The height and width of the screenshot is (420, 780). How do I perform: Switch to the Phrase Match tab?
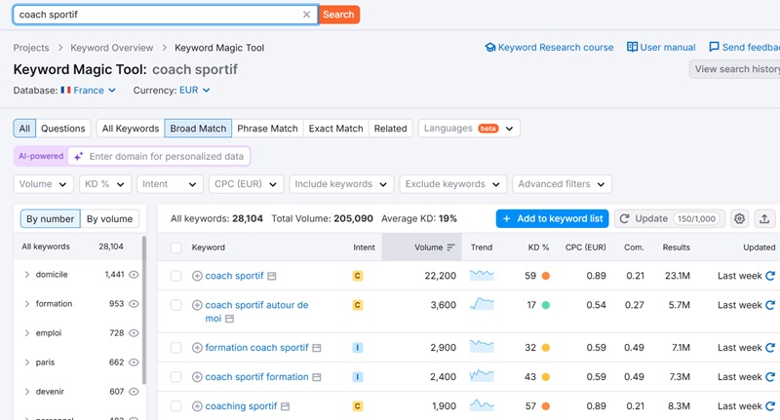[267, 129]
